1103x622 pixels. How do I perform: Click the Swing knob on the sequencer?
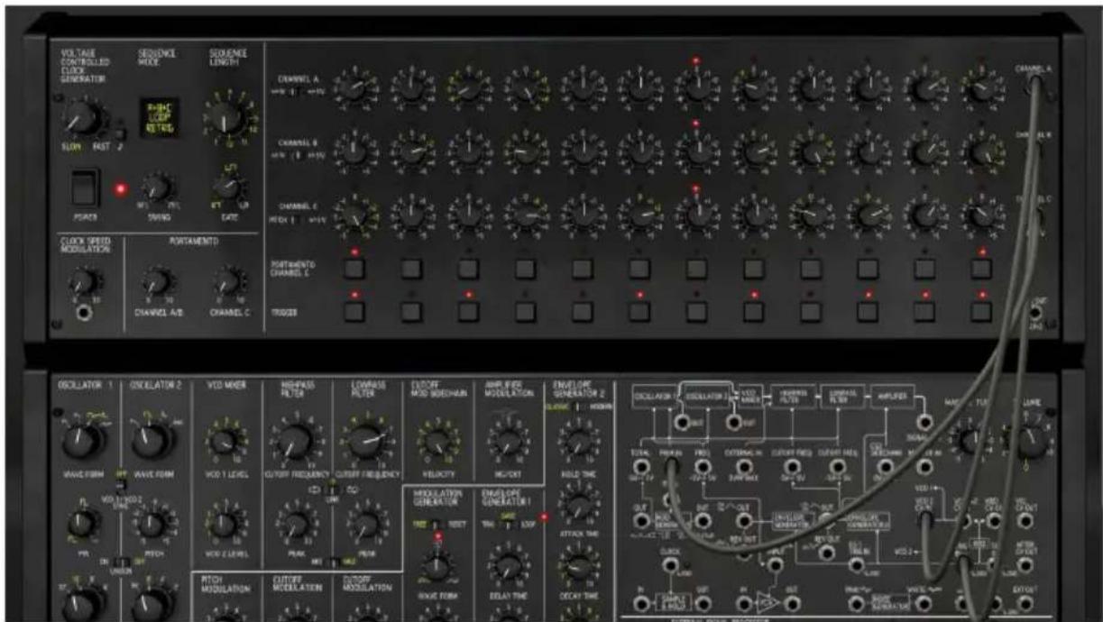tap(159, 188)
